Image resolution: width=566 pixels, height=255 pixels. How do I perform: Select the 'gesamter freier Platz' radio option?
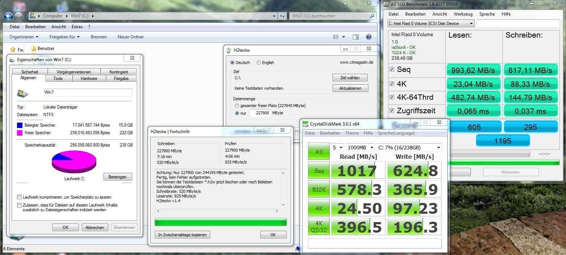tap(237, 106)
